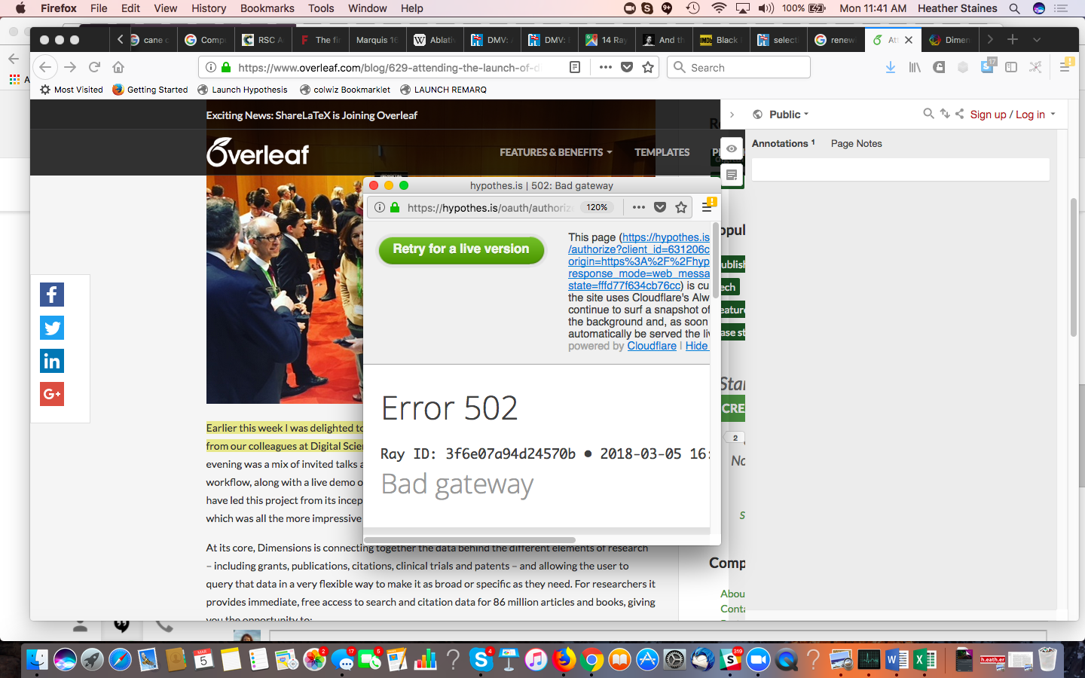Screen dimensions: 1085x678
Task: Click Spotlight search icon in menu bar
Action: pos(1014,8)
